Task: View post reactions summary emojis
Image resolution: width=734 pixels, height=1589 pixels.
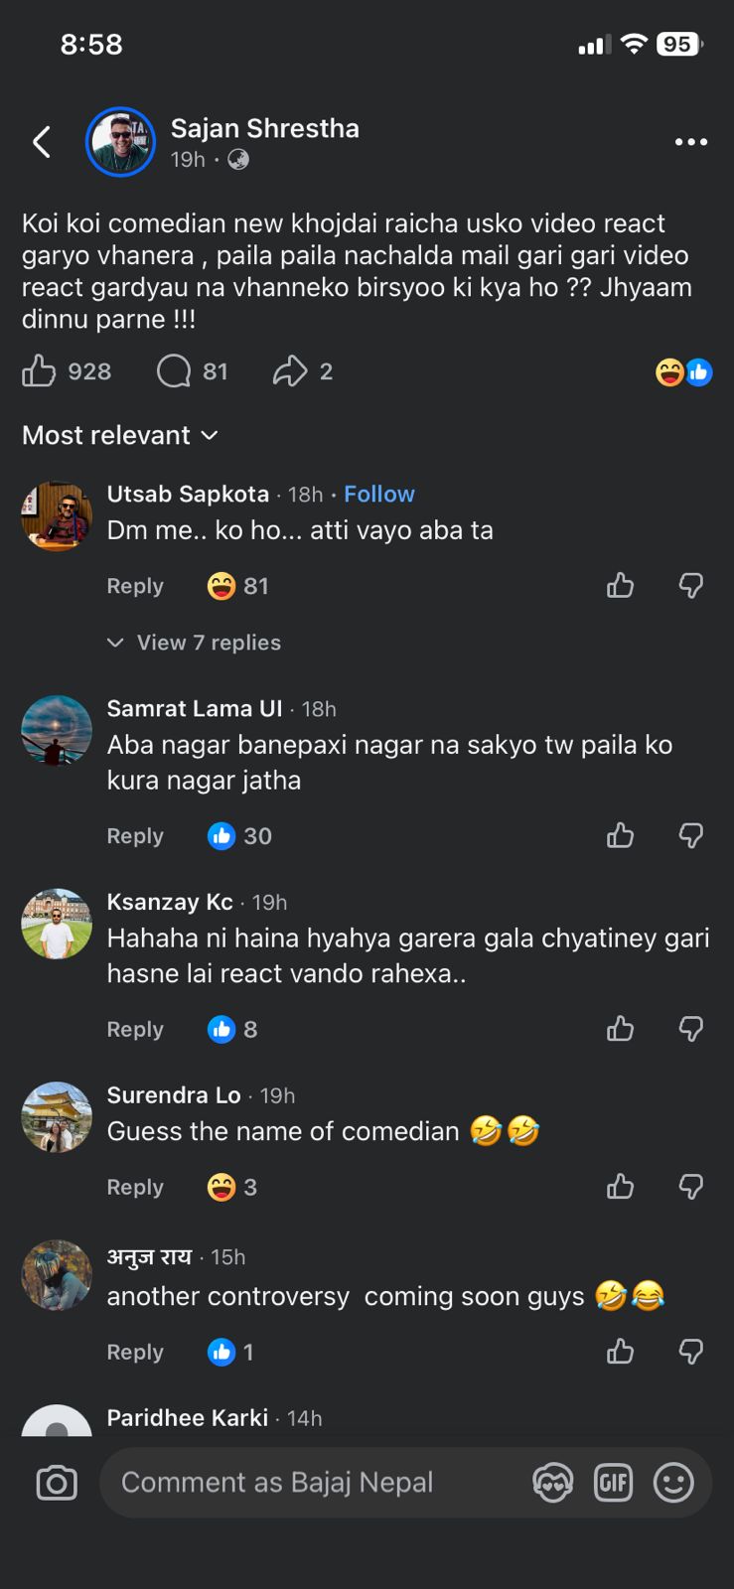Action: click(x=684, y=372)
